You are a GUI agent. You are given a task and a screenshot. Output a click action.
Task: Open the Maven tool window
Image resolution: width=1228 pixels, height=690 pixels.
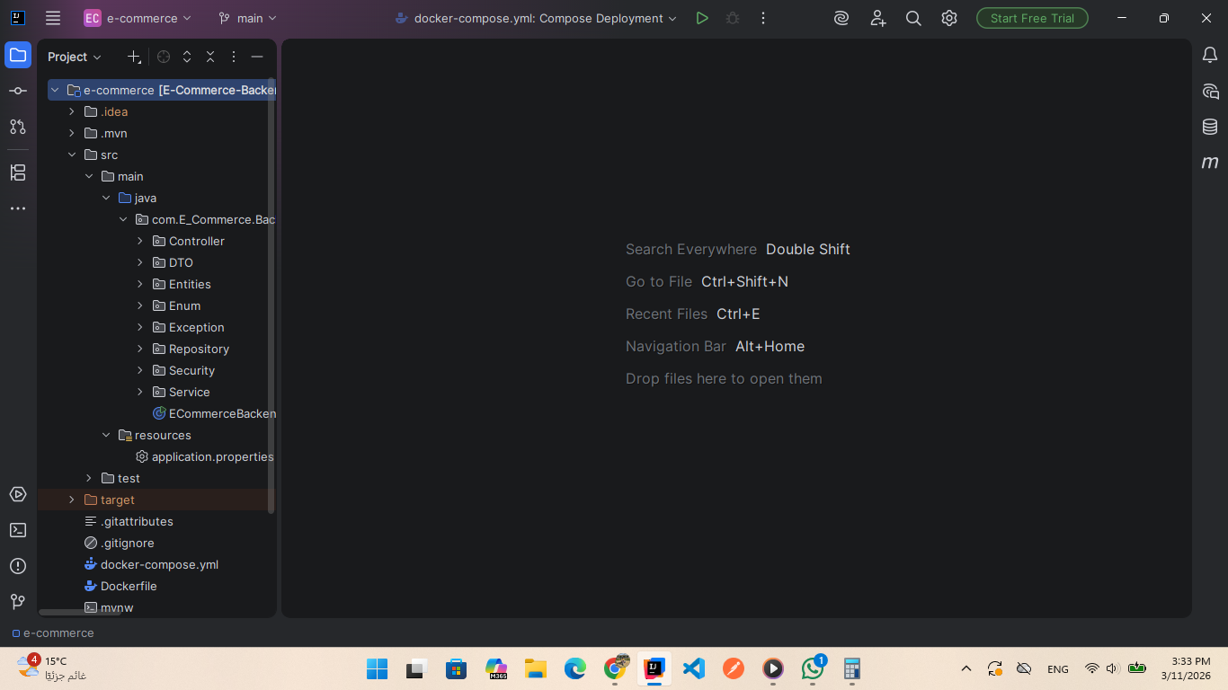click(1210, 163)
